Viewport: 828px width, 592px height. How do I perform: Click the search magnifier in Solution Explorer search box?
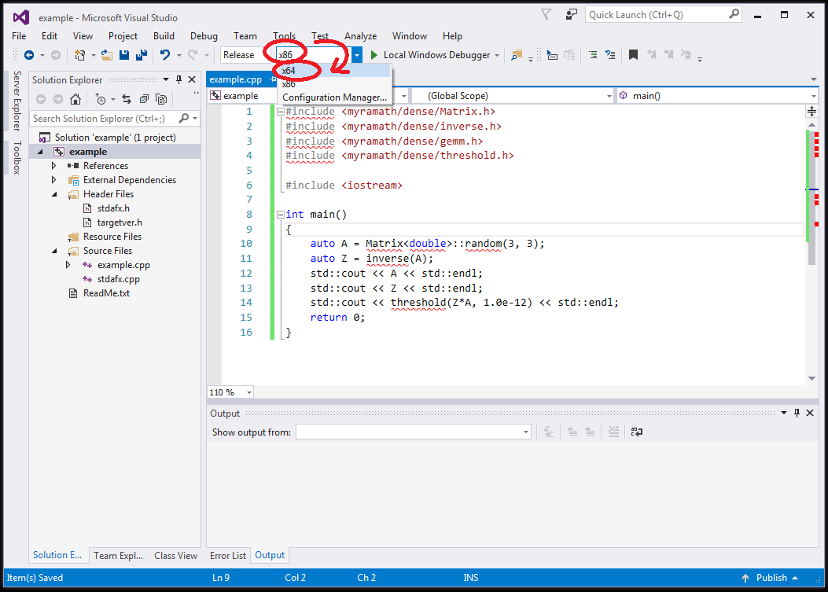184,118
